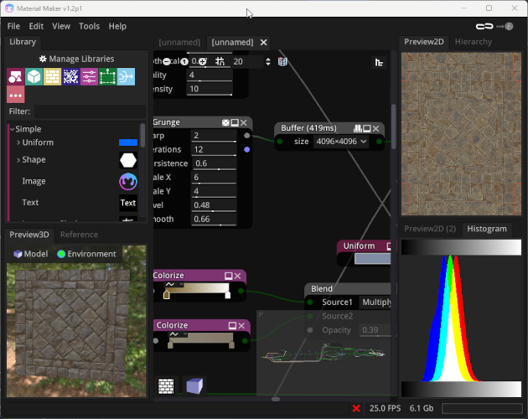
Task: Click the 3D grid icon in graph toolbar
Action: click(283, 61)
